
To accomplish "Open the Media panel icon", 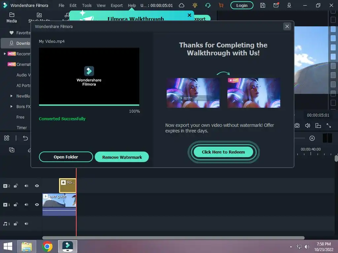I will pyautogui.click(x=12, y=18).
